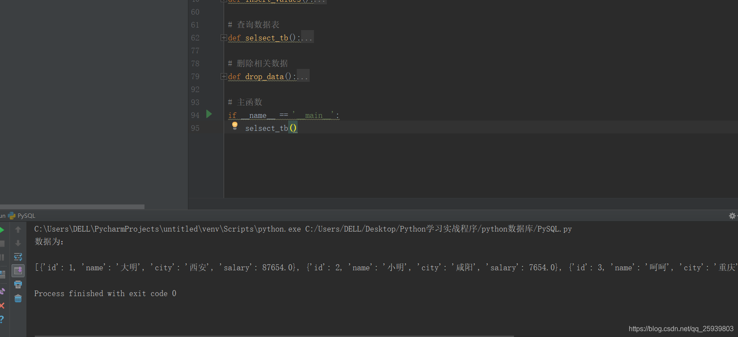Jump down the stack trace in Run panel
Screen dimensions: 738x337
(18, 243)
